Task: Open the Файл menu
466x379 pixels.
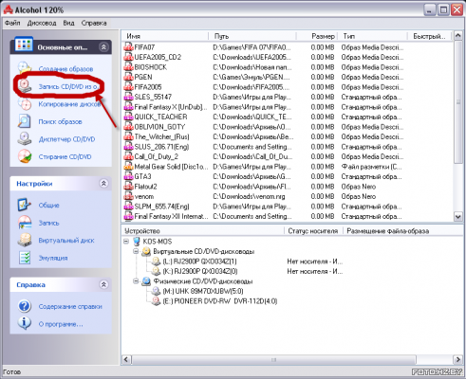Action: tap(12, 23)
